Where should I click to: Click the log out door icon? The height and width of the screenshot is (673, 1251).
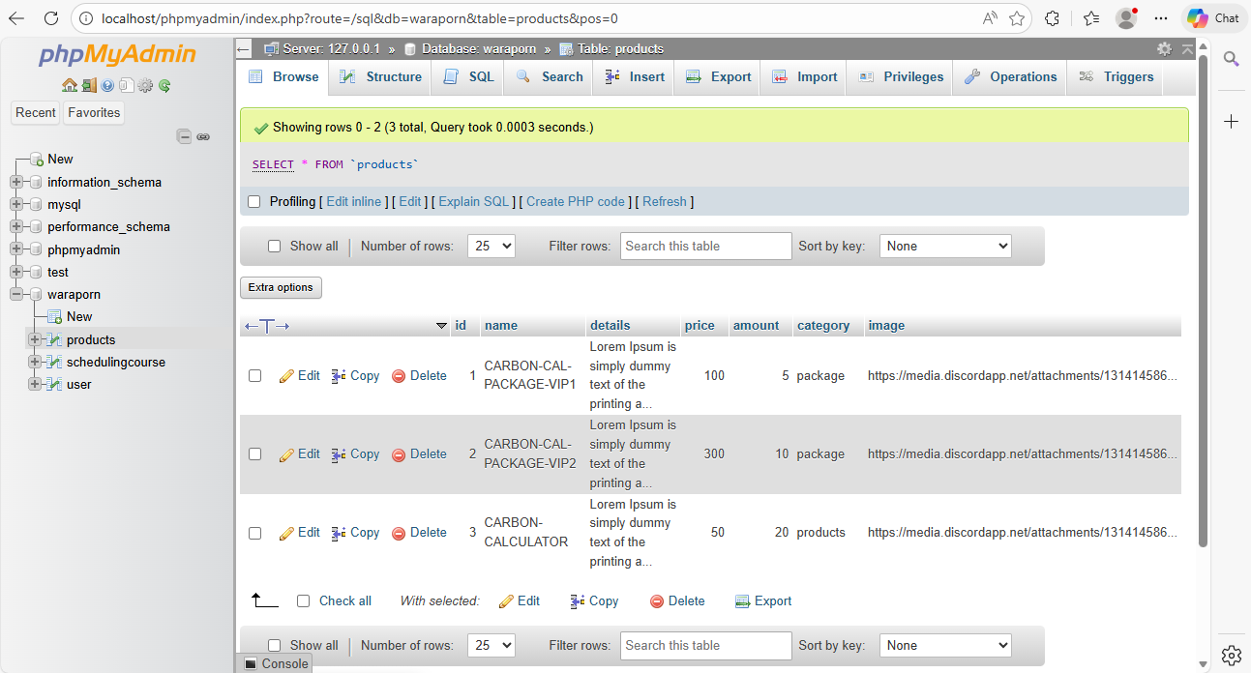[88, 86]
